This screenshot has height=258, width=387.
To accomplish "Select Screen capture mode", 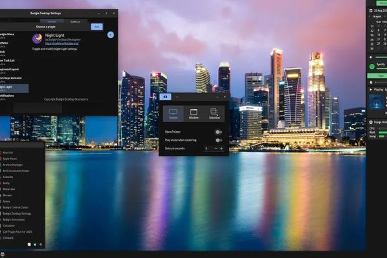I will 174,114.
